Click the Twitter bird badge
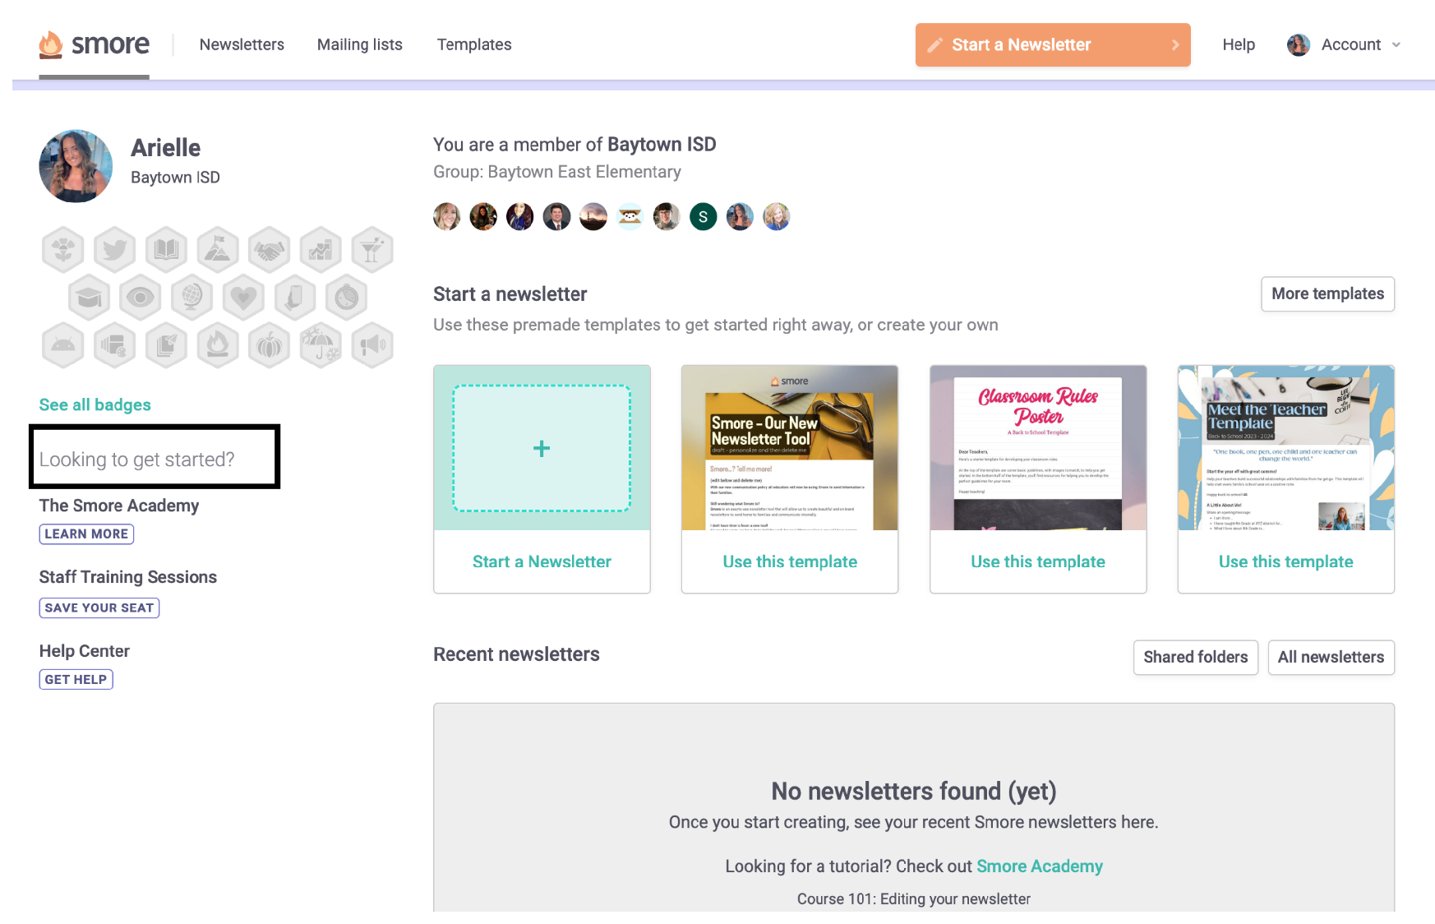1435x924 pixels. pos(115,249)
